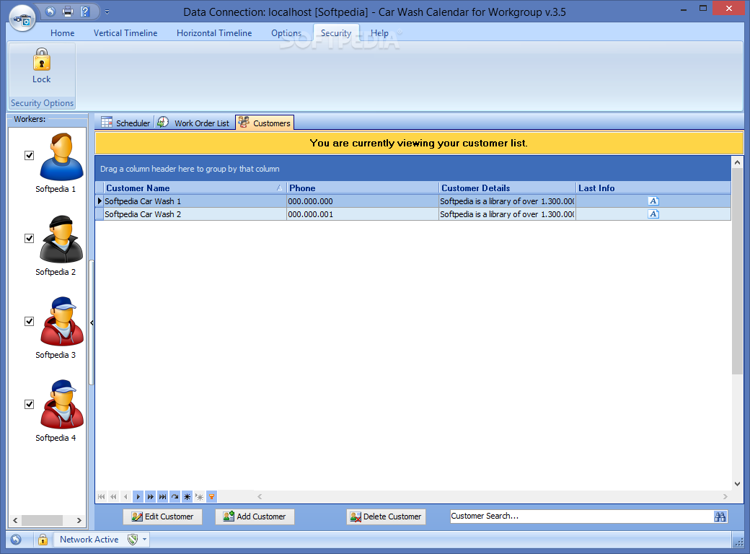Image resolution: width=750 pixels, height=554 pixels.
Task: Select the Softpedia 1 worker avatar
Action: (x=62, y=157)
